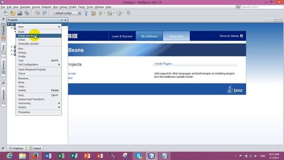Image resolution: width=284 pixels, height=160 pixels.
Task: Click the search magnifier icon
Action: tap(238, 7)
